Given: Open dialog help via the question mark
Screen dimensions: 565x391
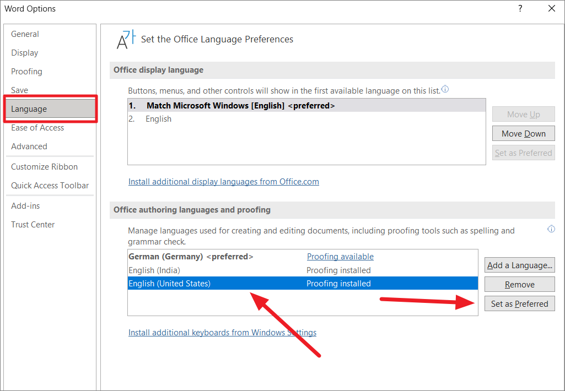Looking at the screenshot, I should point(520,9).
